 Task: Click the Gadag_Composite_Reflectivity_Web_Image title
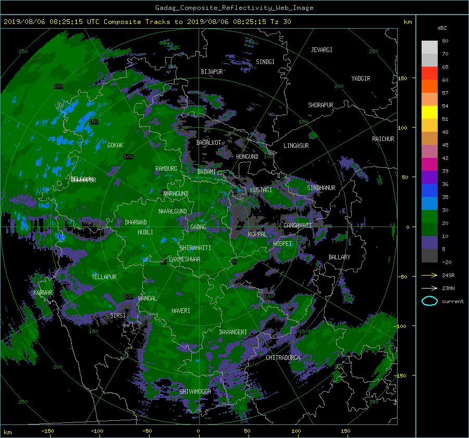click(234, 8)
